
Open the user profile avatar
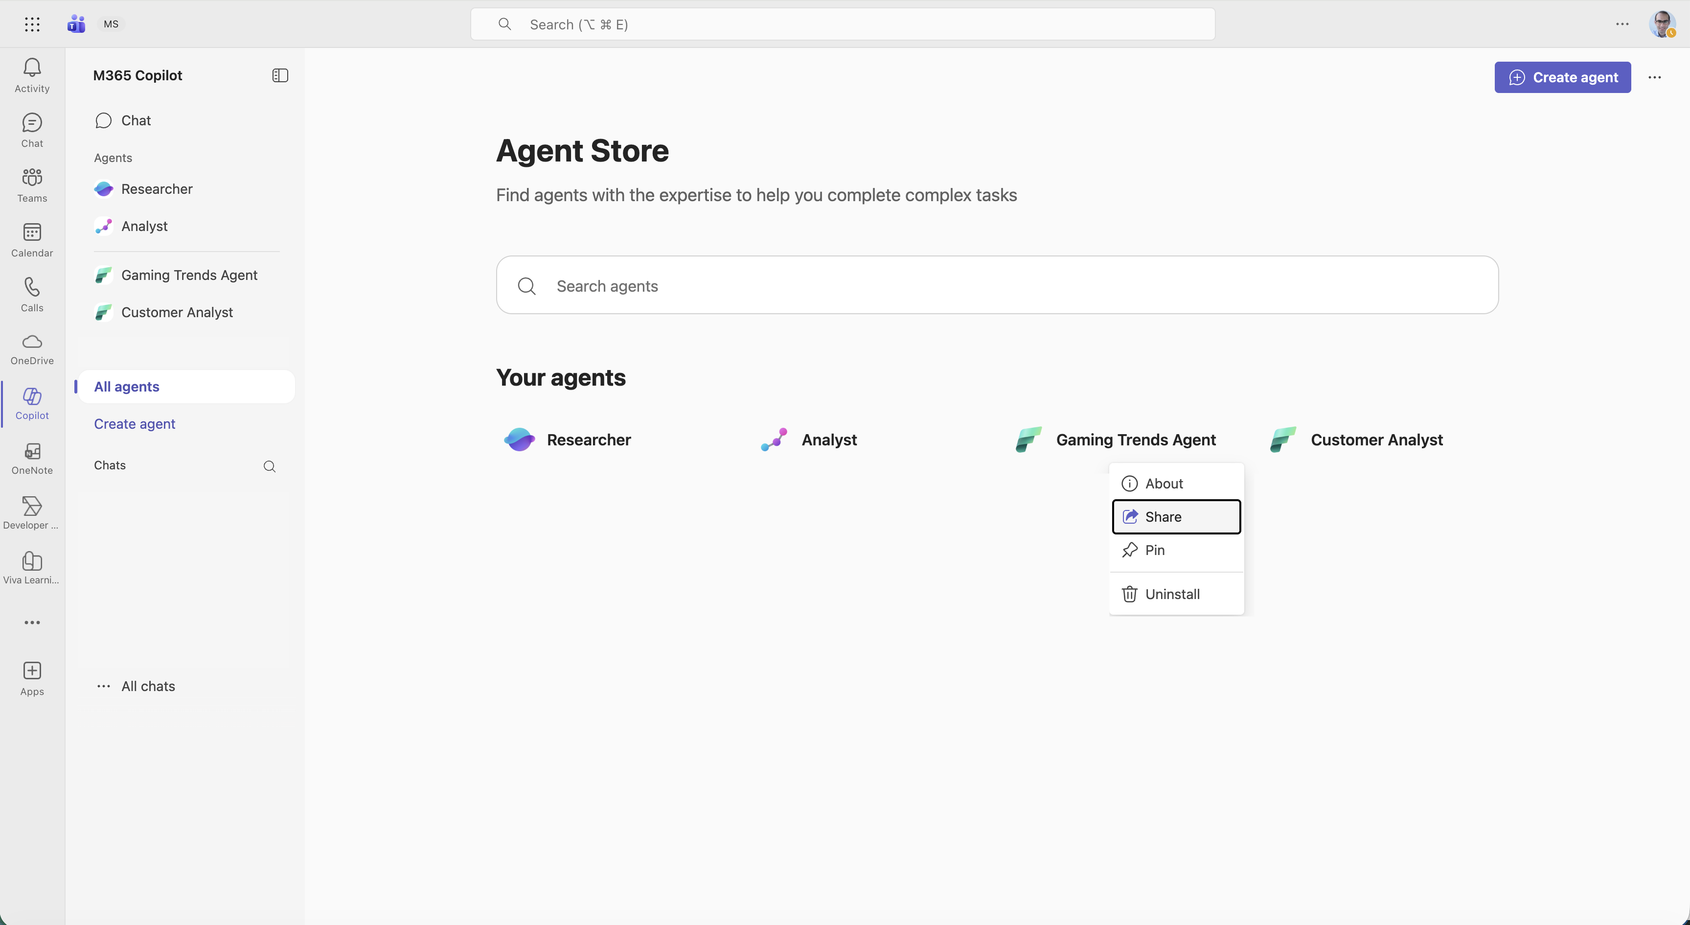click(x=1663, y=24)
